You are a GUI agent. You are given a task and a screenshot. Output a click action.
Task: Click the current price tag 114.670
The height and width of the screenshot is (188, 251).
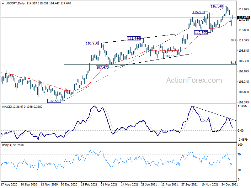(x=243, y=18)
